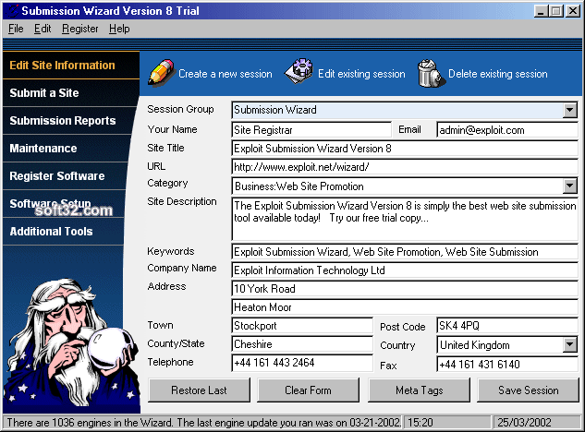Open the Create a new session link
Image resolution: width=585 pixels, height=432 pixels.
coord(225,74)
